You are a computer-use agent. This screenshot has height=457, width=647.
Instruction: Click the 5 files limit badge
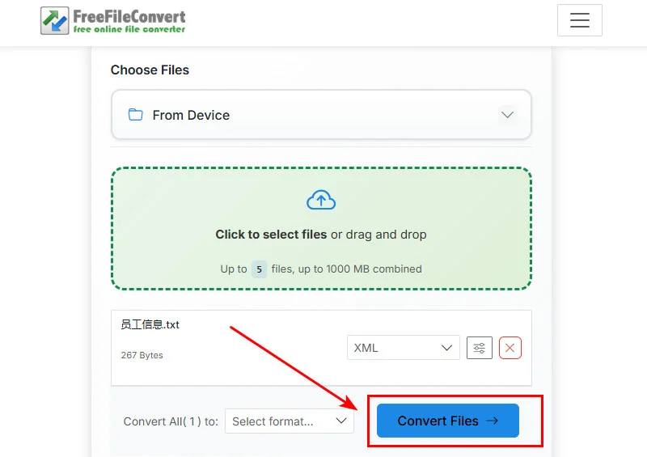pyautogui.click(x=259, y=269)
